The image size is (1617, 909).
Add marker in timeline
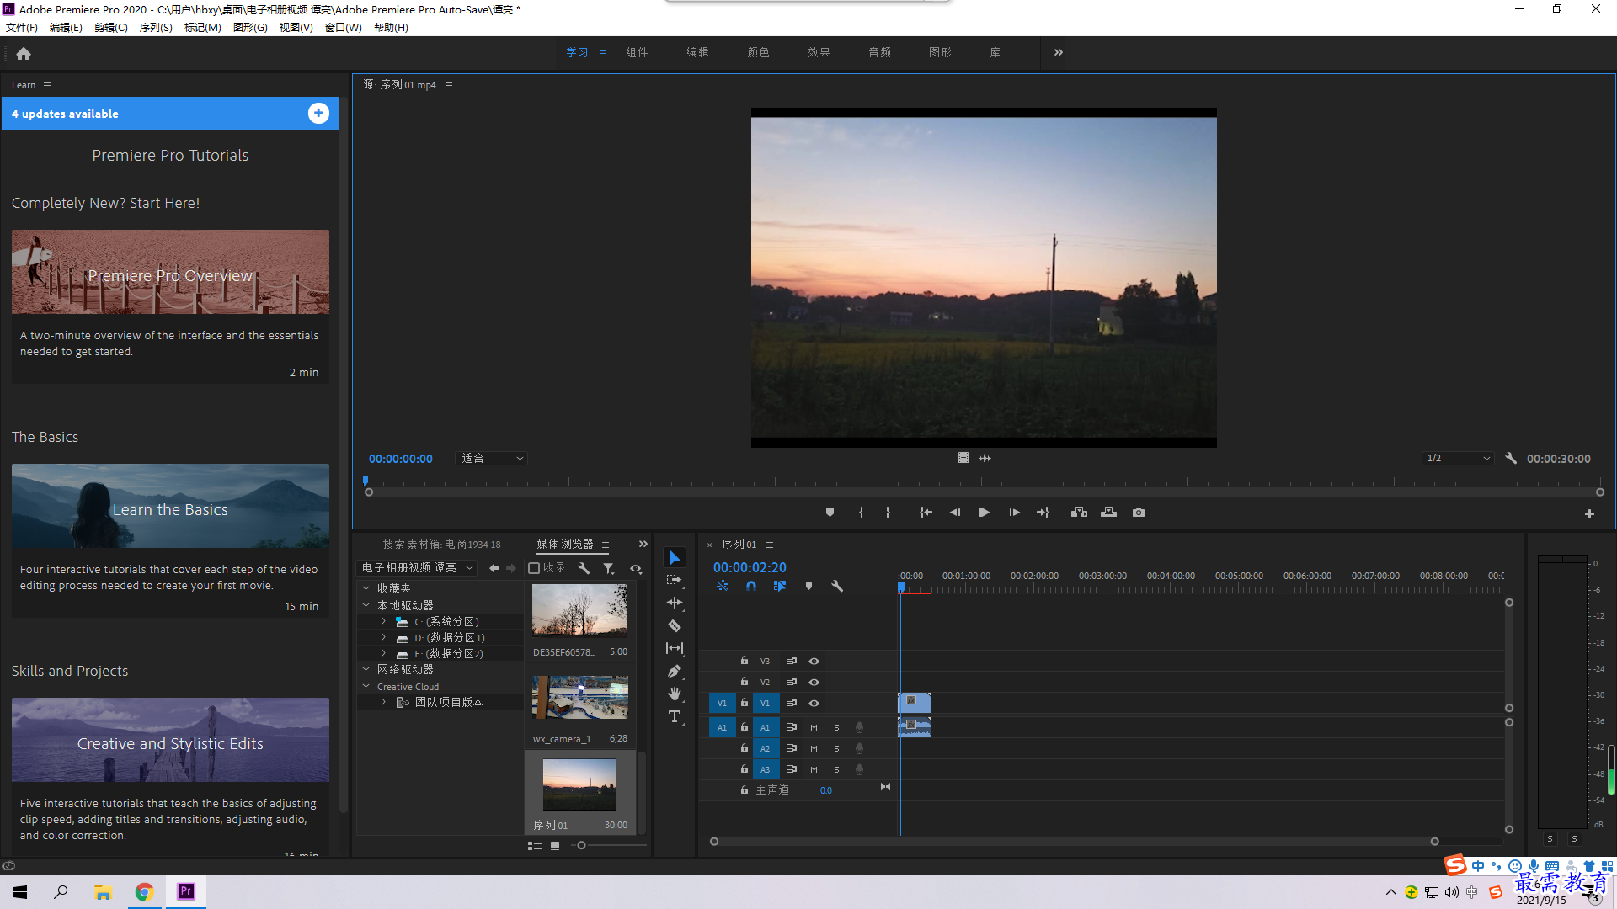(x=808, y=586)
